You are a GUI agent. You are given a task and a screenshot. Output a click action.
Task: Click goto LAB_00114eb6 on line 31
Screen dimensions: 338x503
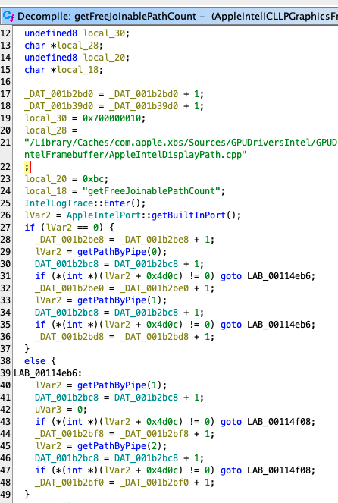[268, 276]
